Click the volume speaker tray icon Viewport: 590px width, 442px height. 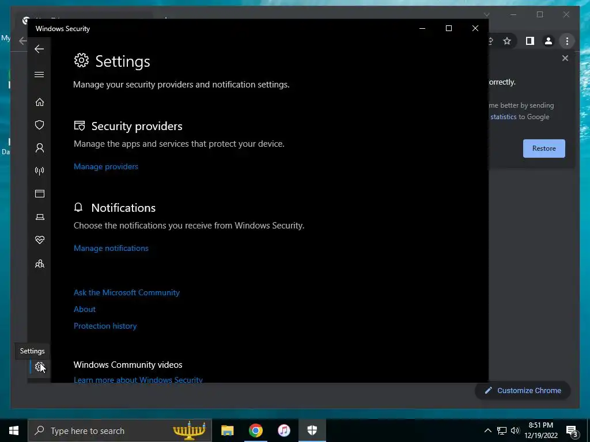click(515, 430)
